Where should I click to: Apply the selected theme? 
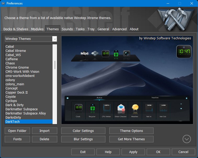133,152
